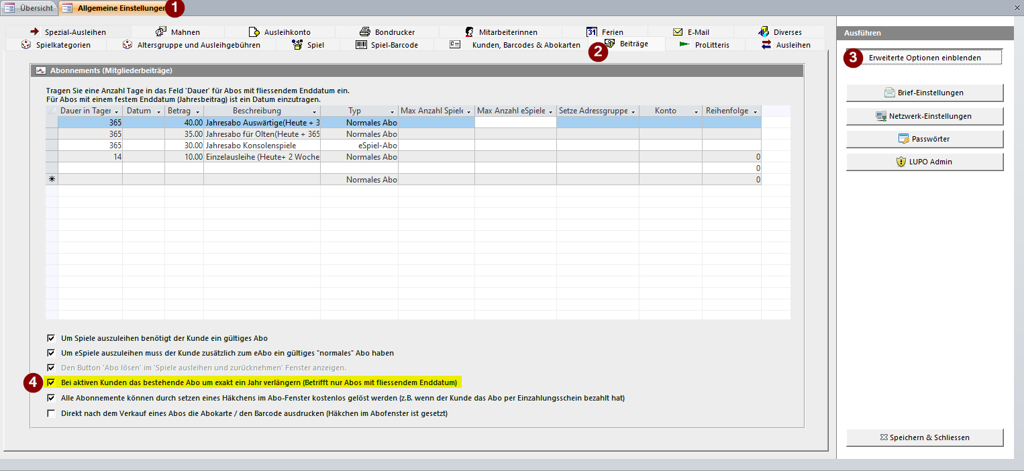Click the 'eSpiel-Abo' type cell
1024x471 pixels.
(x=359, y=146)
